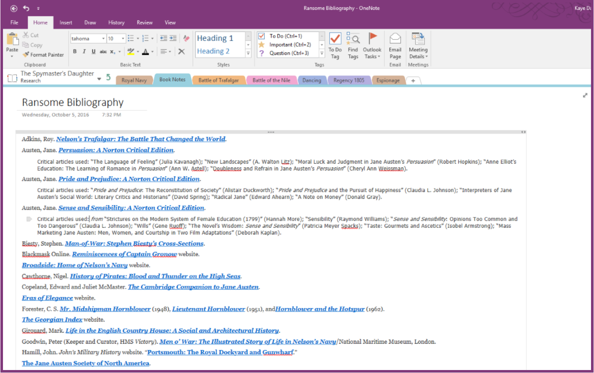Viewport: 594px width, 373px height.
Task: Click the Format Painter tool
Action: pyautogui.click(x=43, y=55)
